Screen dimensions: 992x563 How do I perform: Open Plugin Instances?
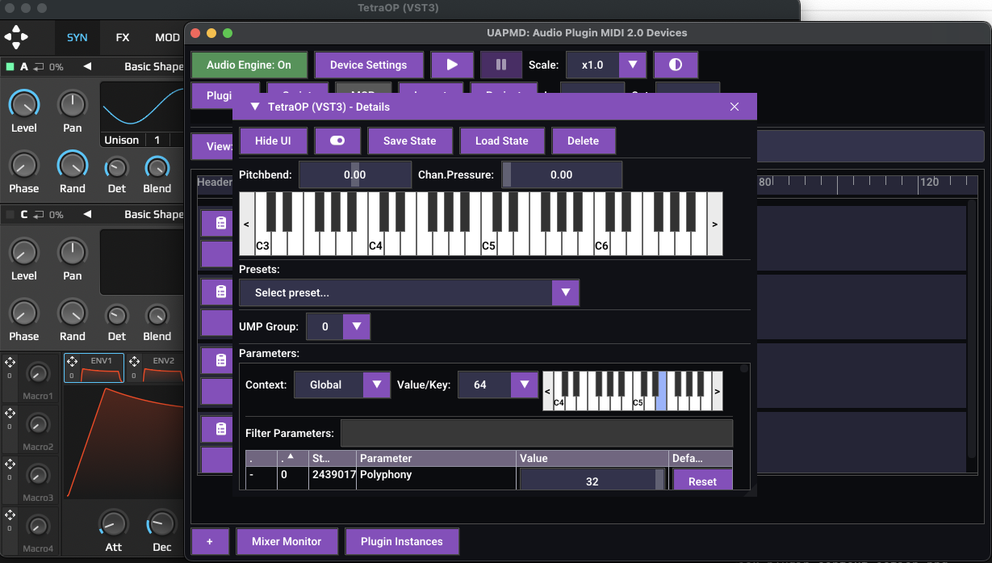coord(402,541)
